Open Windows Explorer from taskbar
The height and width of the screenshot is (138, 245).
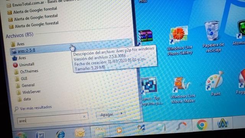(100, 132)
